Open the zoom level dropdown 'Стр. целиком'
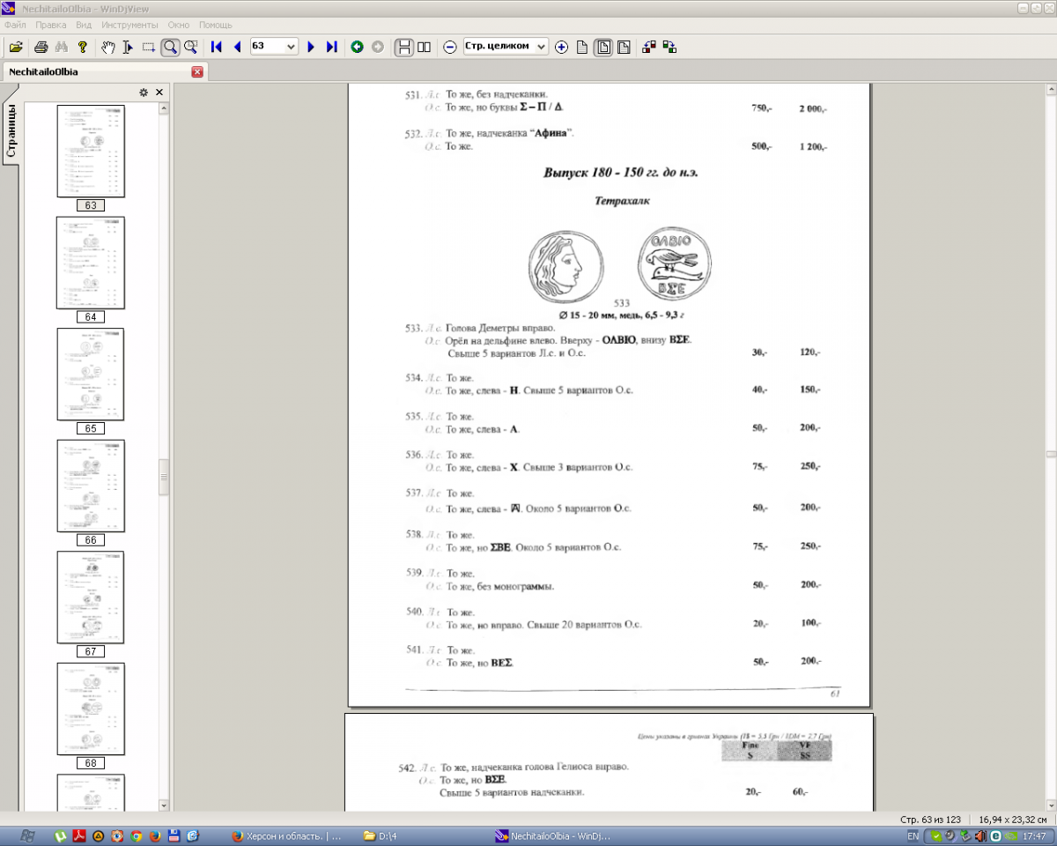This screenshot has width=1057, height=846. 541,47
